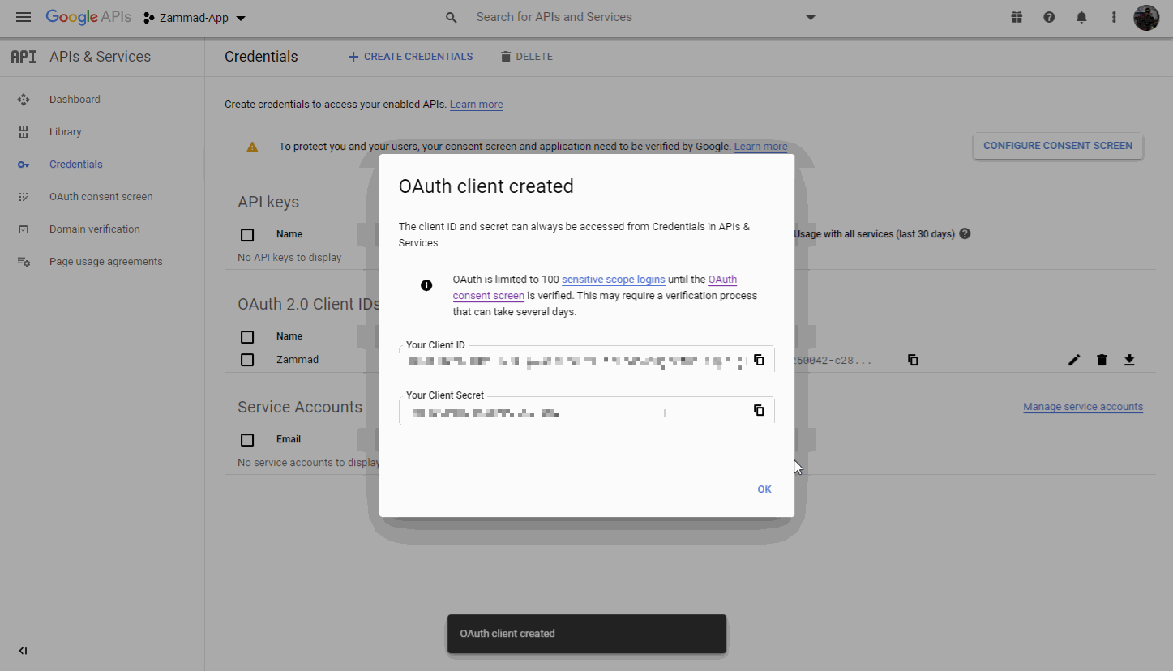Click the DELETE toolbar button
The height and width of the screenshot is (671, 1173).
pos(526,57)
